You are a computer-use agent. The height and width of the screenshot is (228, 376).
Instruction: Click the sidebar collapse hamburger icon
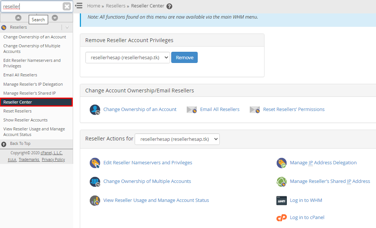pos(79,6)
